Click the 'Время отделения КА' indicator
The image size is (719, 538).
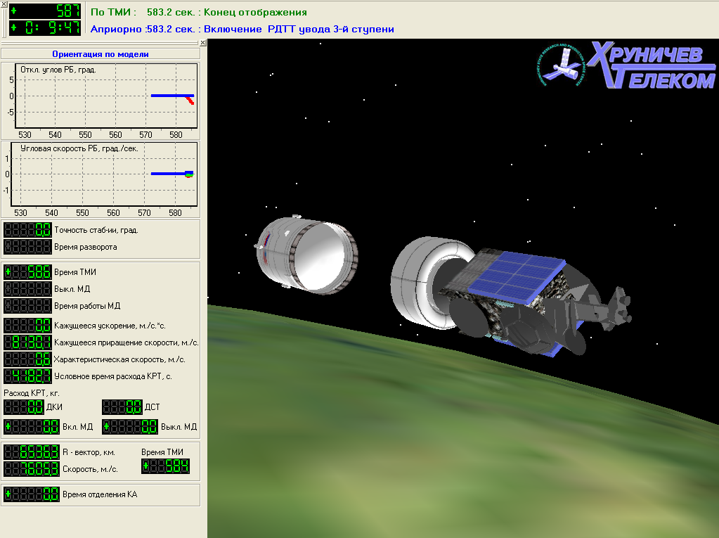31,494
